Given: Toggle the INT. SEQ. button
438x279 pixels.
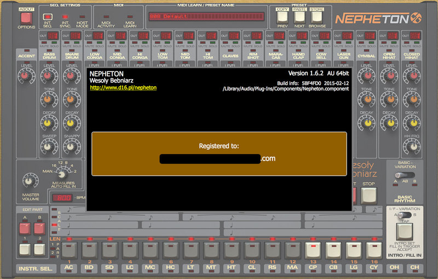Looking at the screenshot, I should click(48, 17).
